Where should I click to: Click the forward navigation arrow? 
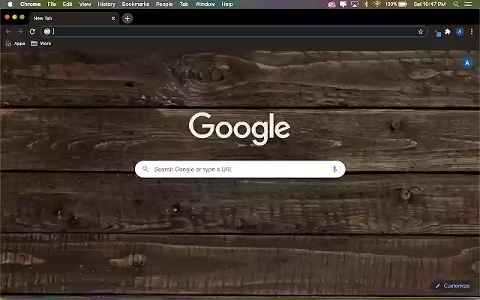tap(20, 31)
